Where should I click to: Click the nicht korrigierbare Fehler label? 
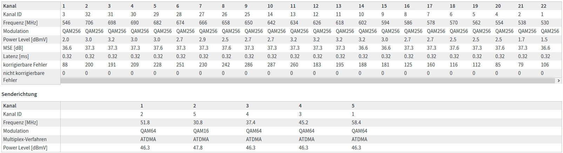[24, 76]
